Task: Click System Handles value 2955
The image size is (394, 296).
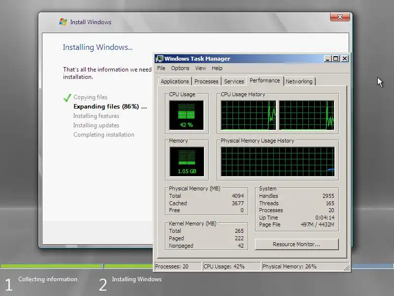Action: [328, 196]
